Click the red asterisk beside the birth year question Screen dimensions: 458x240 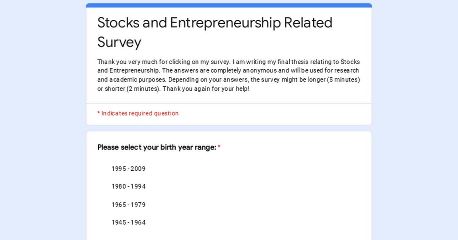[x=219, y=147]
